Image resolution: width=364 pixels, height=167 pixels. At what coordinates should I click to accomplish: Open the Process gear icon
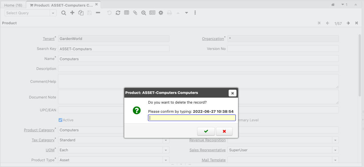tap(161, 13)
